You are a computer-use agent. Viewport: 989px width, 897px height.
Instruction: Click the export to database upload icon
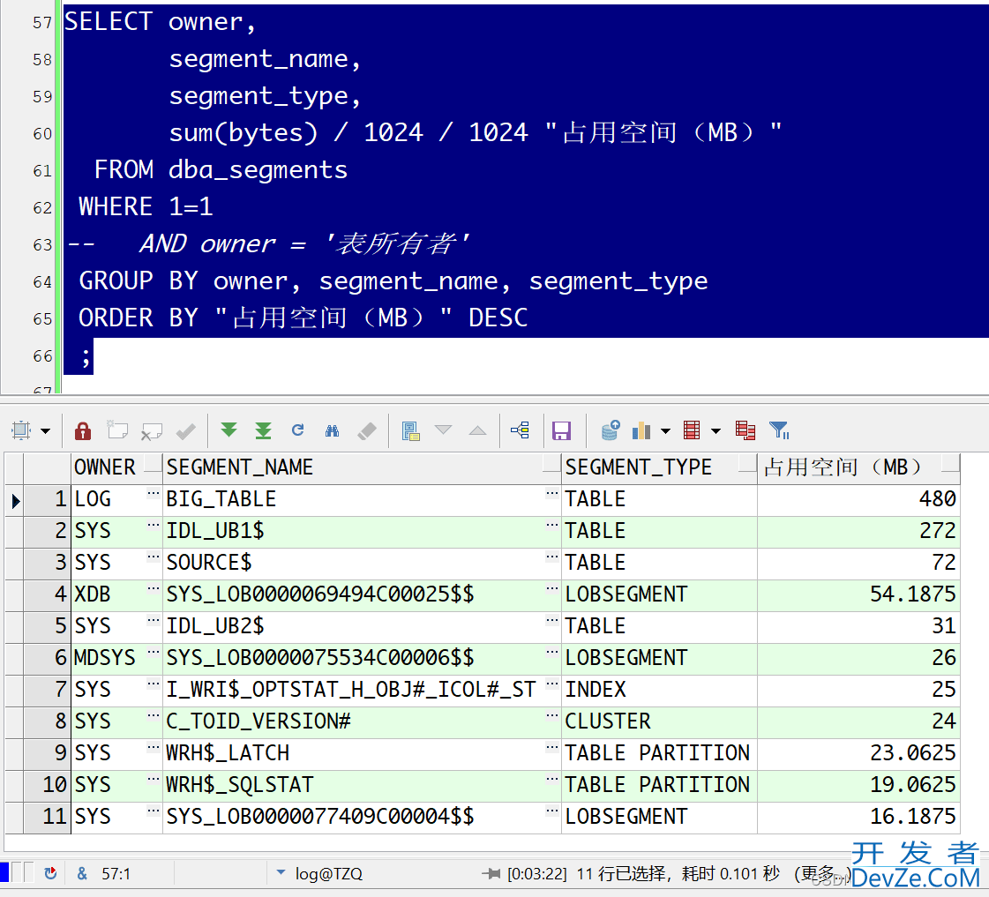[x=610, y=430]
